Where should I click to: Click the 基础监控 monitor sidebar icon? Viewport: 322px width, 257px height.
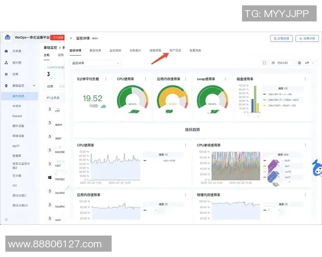(6, 86)
